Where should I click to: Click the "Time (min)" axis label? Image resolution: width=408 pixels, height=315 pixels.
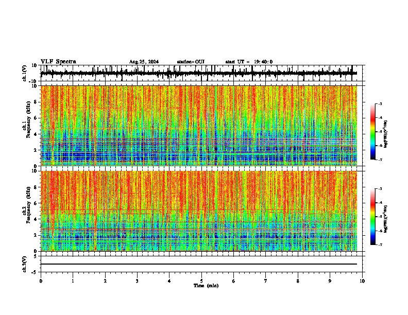coord(206,286)
